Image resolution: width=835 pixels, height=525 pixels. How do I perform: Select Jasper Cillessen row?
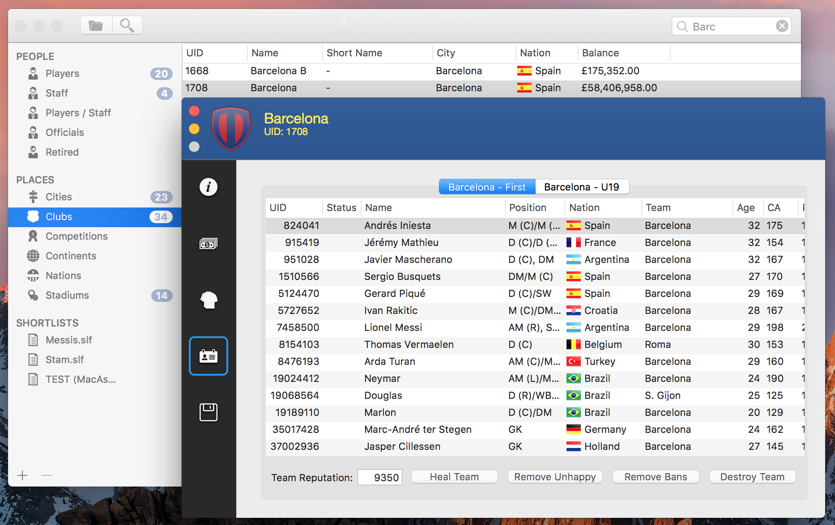[535, 446]
